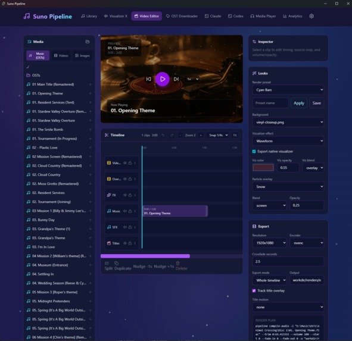Screen dimensions: 352x341
Task: Duplicate the selected clip
Action: [x=123, y=266]
